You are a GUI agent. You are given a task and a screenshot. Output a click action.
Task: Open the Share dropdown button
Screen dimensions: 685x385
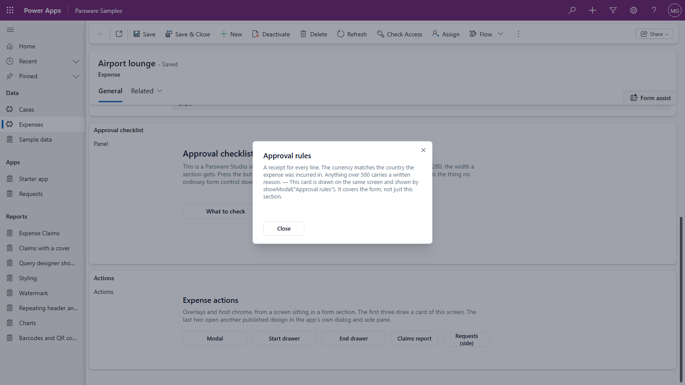[x=655, y=34]
